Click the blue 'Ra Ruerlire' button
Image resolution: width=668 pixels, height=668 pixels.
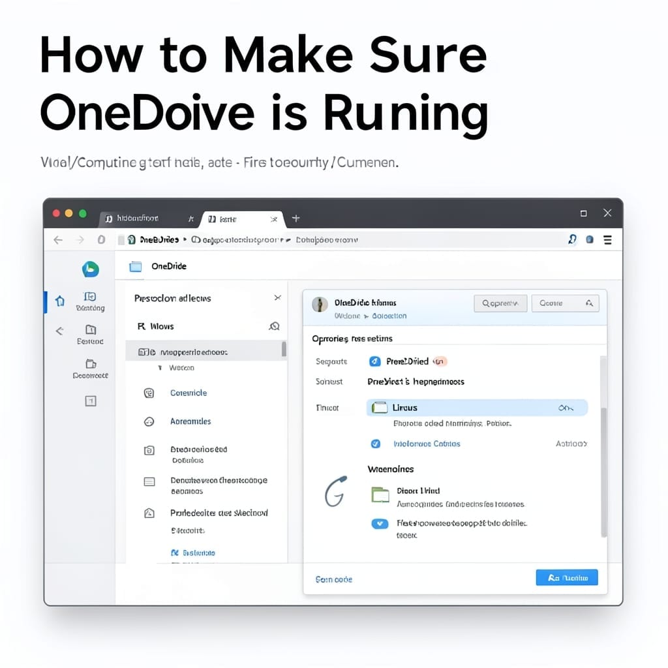567,578
